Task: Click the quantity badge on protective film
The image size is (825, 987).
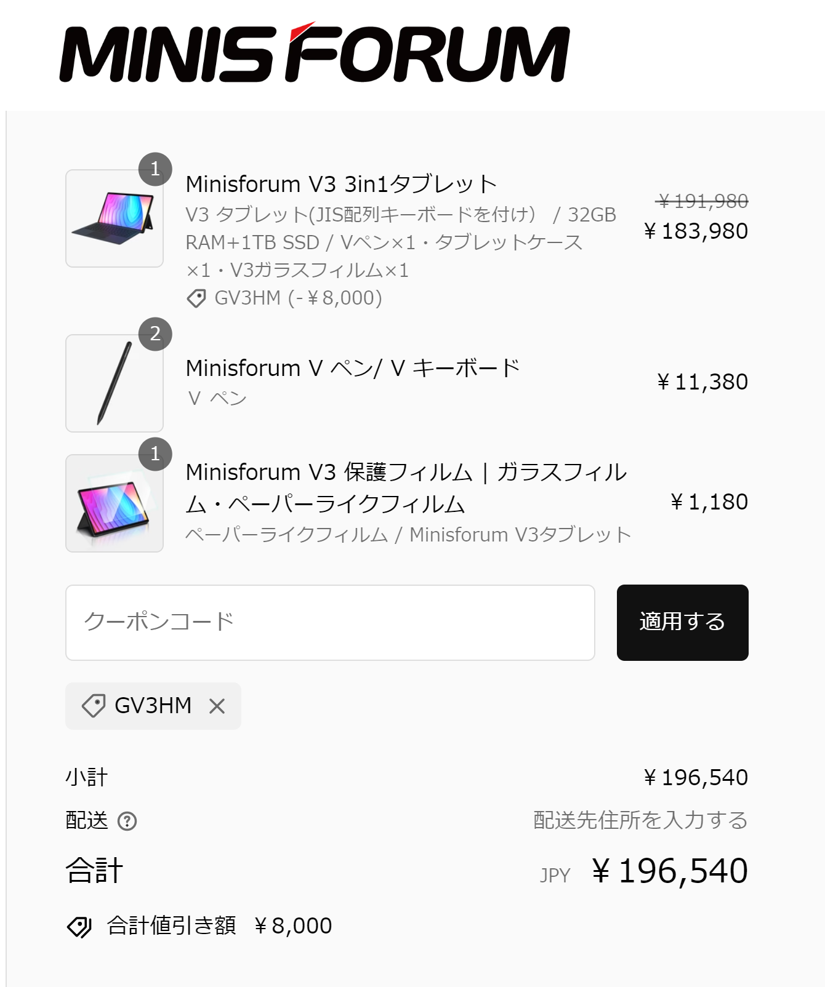Action: pyautogui.click(x=155, y=454)
